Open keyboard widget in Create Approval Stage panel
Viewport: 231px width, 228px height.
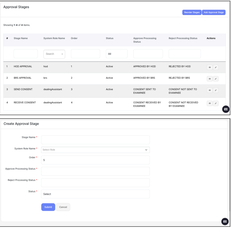click(x=225, y=222)
